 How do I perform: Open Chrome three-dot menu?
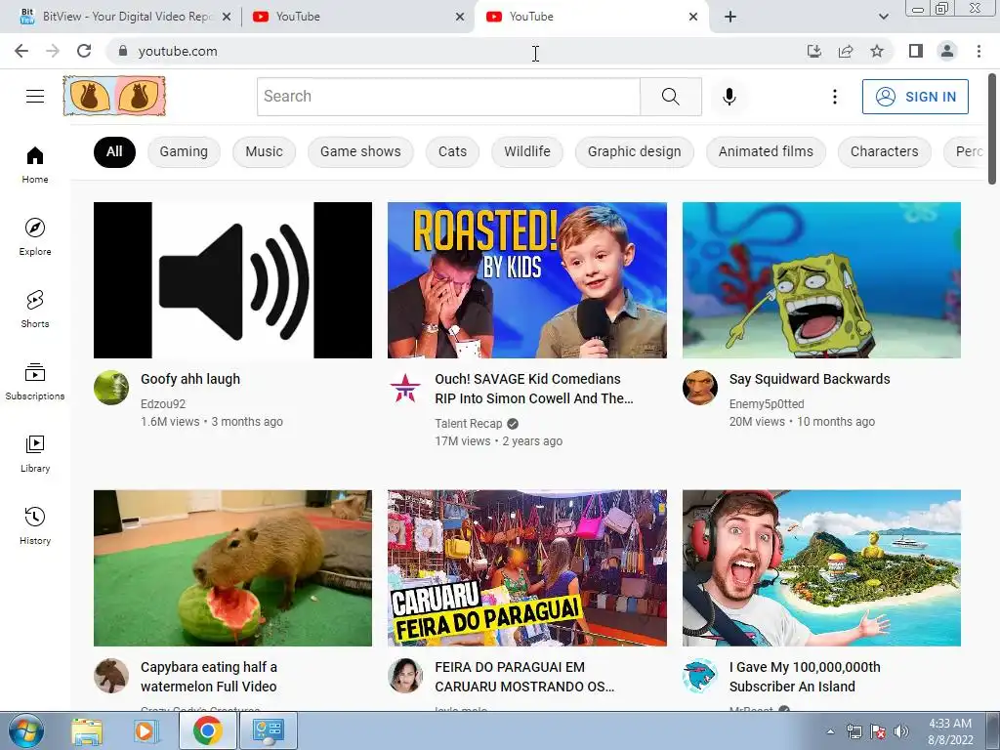pyautogui.click(x=979, y=51)
